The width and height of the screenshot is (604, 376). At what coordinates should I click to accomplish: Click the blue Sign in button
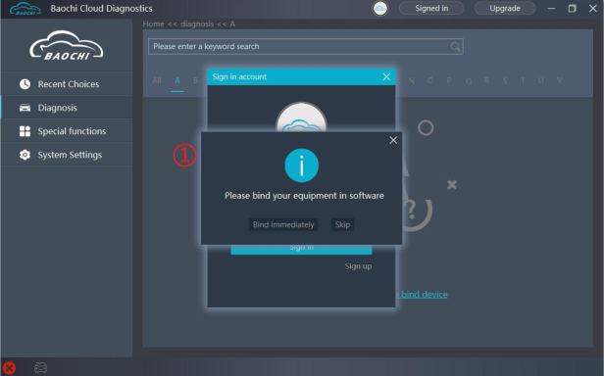(301, 249)
